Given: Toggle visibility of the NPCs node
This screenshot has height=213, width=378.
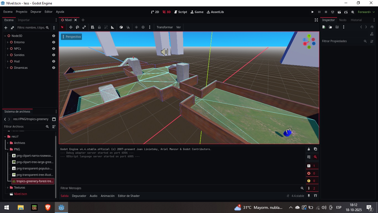Looking at the screenshot, I should coord(54,49).
